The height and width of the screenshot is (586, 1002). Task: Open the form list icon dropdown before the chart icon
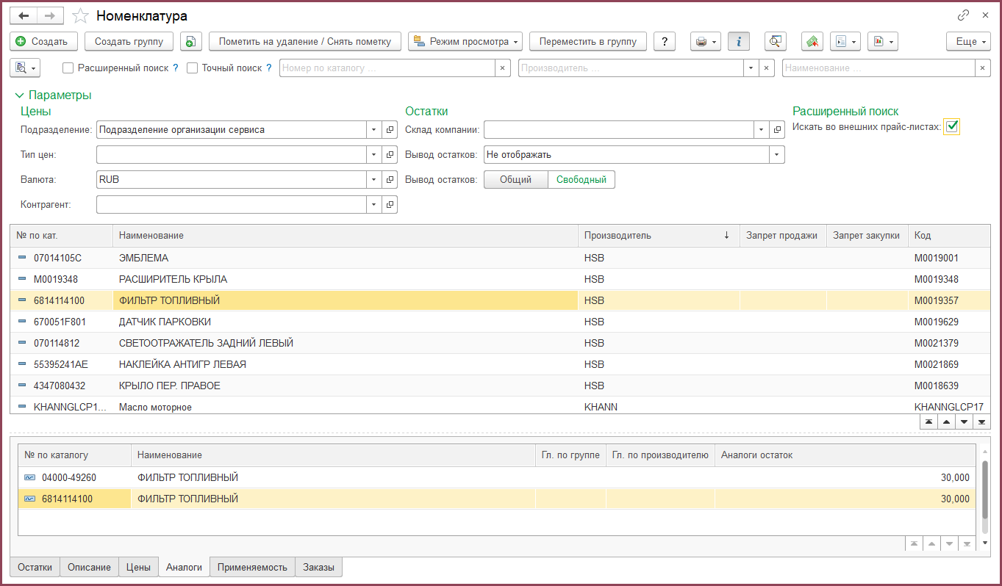coord(845,42)
